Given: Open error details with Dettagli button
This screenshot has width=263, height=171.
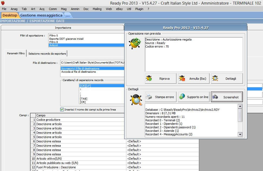Looking at the screenshot, I should pyautogui.click(x=227, y=78).
